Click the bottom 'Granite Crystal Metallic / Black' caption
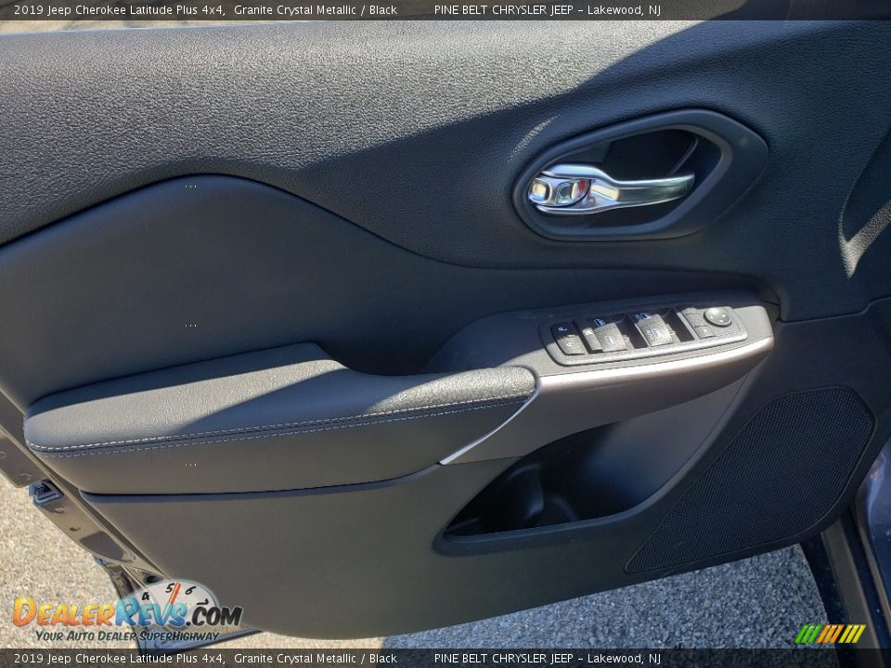This screenshot has width=891, height=668. click(x=316, y=659)
